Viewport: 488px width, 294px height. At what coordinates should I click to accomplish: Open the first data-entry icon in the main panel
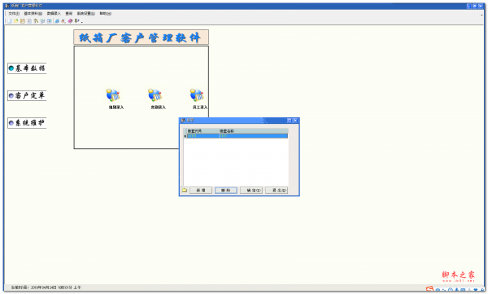[x=113, y=95]
